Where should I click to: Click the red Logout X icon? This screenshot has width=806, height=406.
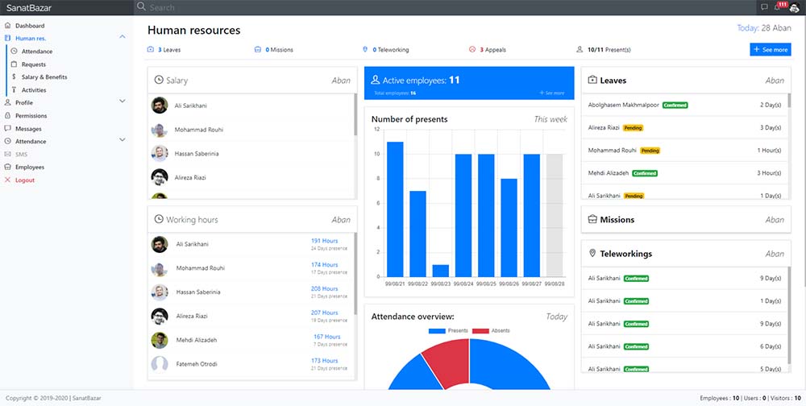(x=7, y=180)
